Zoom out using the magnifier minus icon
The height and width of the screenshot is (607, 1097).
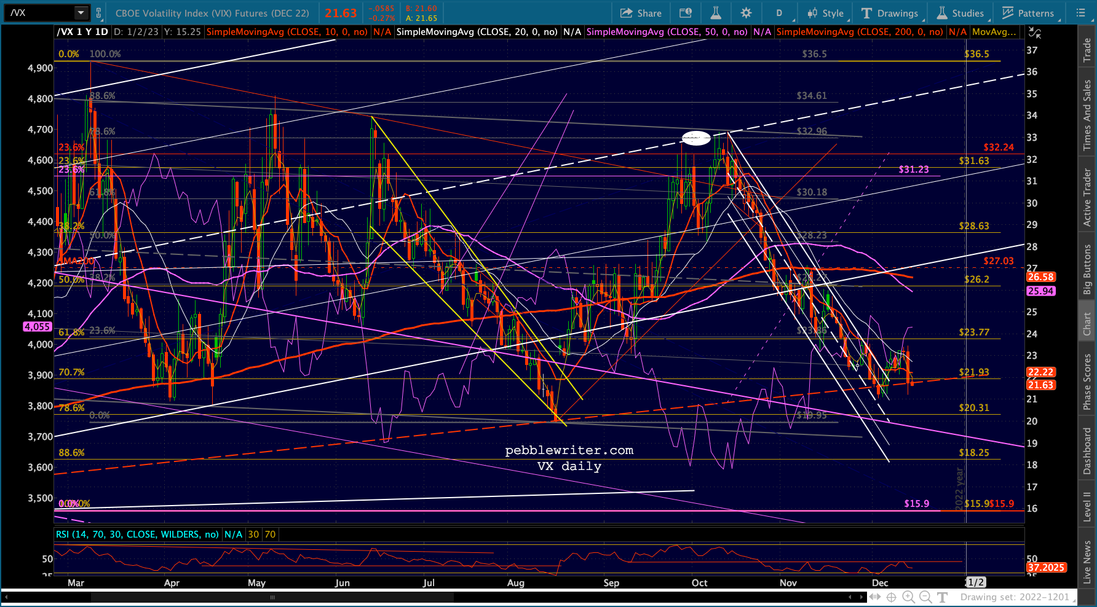[x=925, y=597]
